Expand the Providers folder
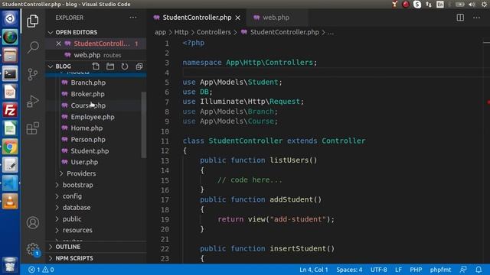490x275 pixels. (81, 173)
